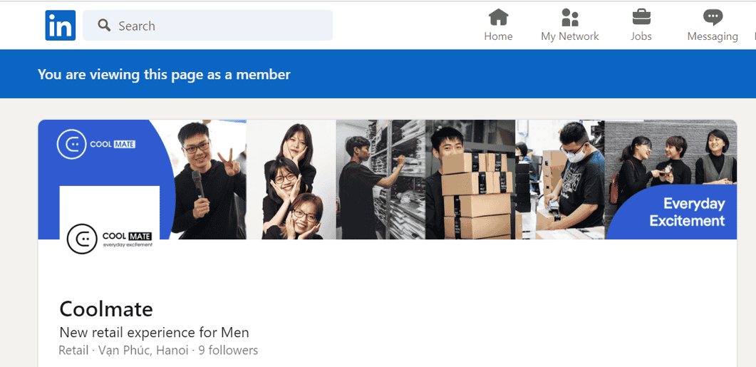Click the Everyday Excitement cover text
Screen dimensions: 756x367
pos(686,212)
